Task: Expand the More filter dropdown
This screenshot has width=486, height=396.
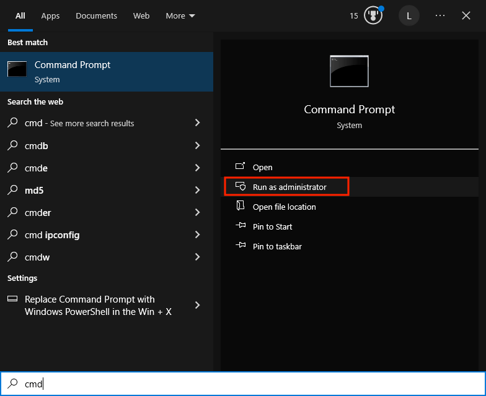Action: 180,16
